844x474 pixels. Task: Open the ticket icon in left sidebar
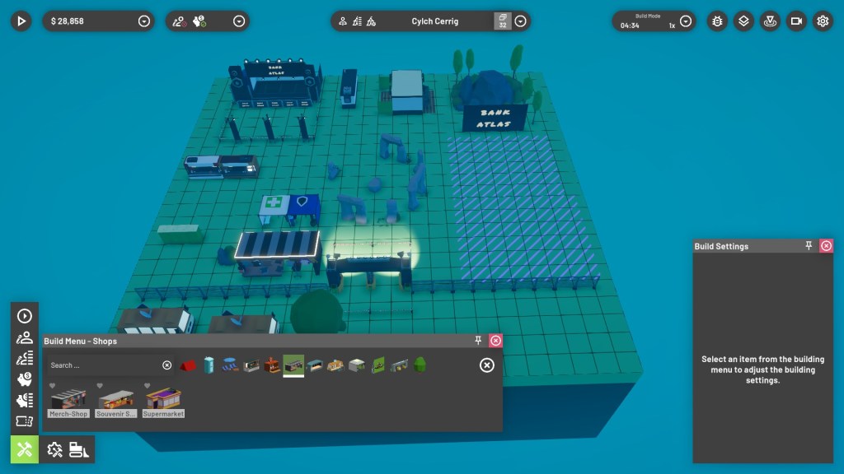pos(25,422)
